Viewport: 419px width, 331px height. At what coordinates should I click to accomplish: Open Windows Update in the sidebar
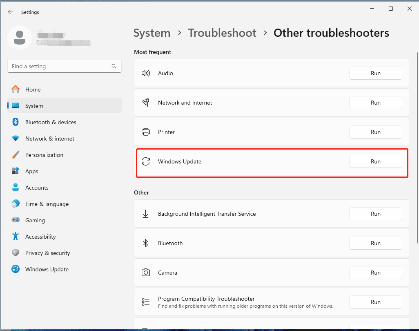pyautogui.click(x=65, y=269)
